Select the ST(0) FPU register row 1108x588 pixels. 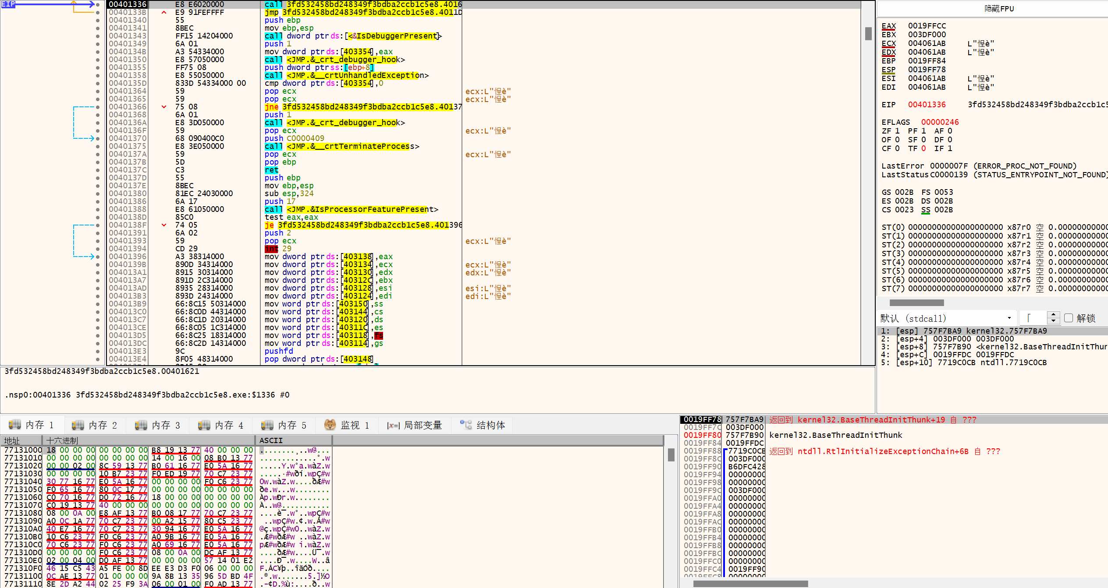pyautogui.click(x=994, y=227)
